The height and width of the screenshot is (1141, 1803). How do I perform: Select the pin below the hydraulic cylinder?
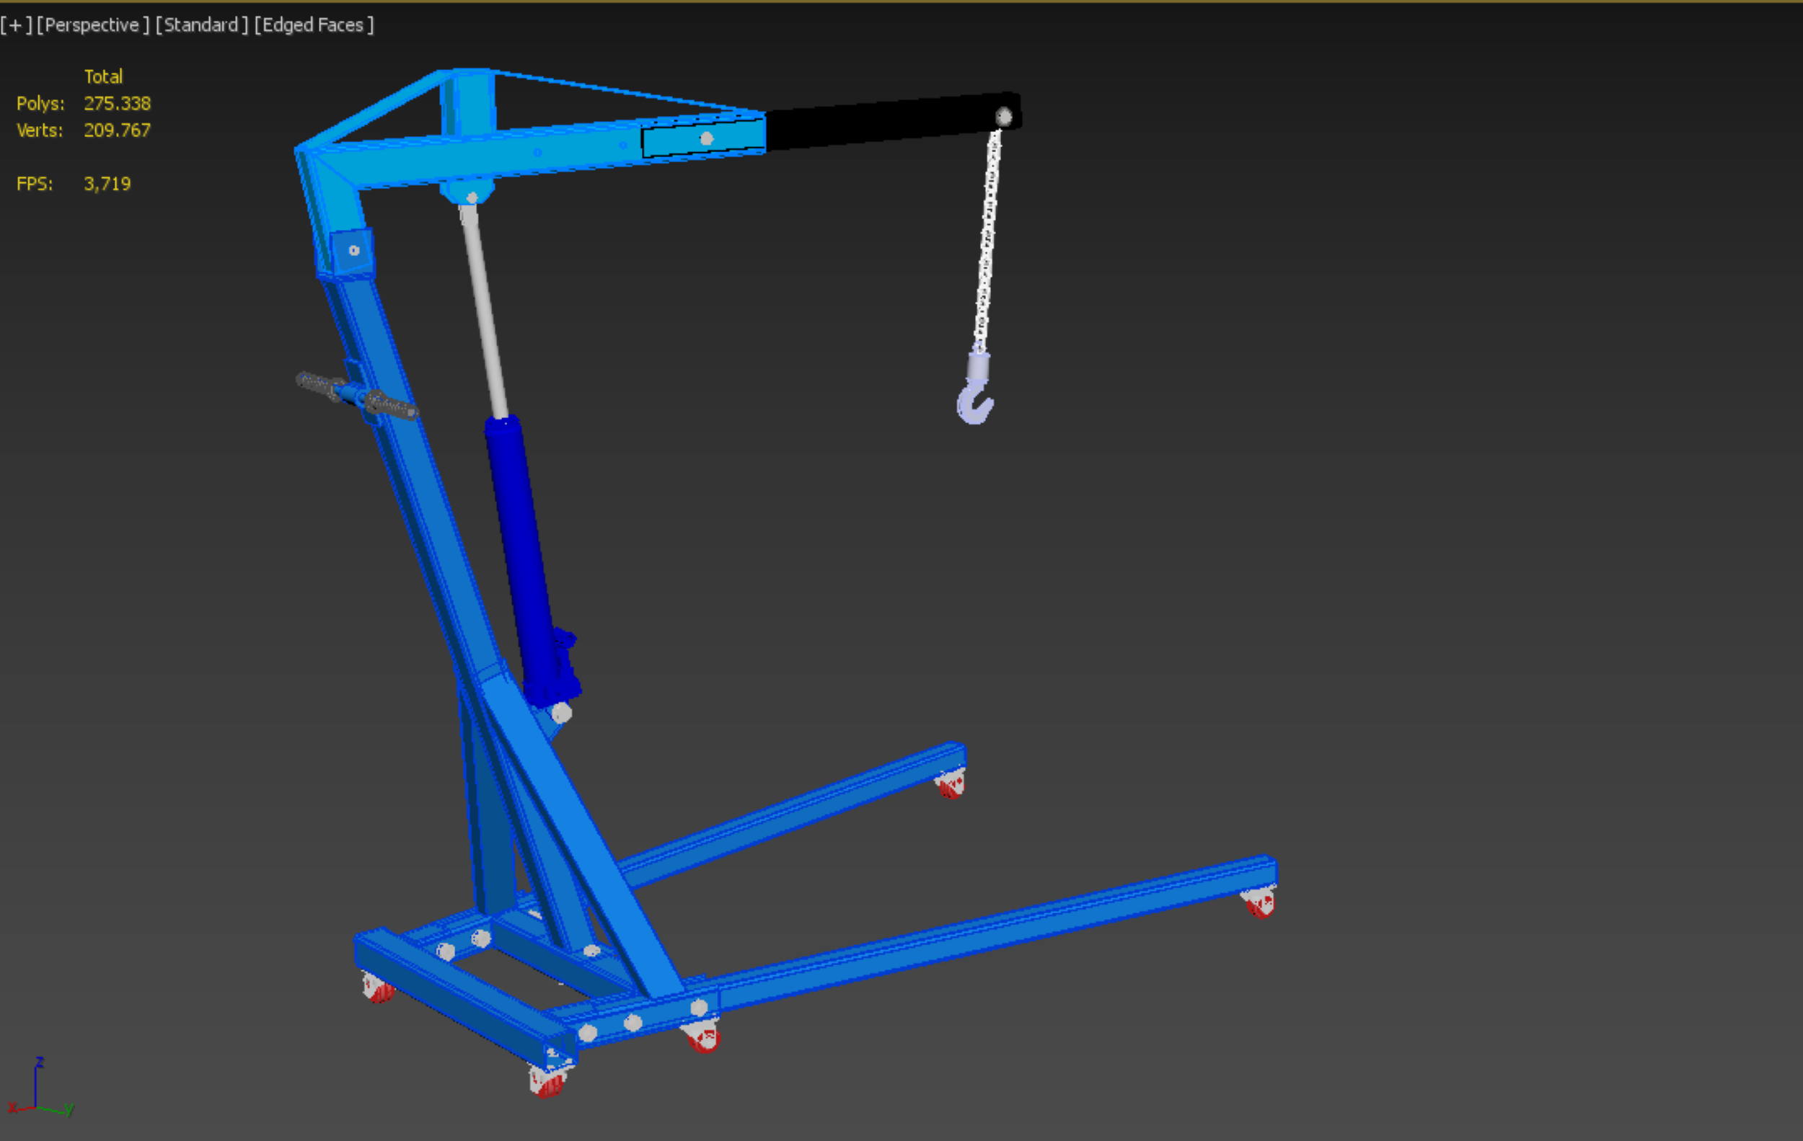click(x=562, y=713)
